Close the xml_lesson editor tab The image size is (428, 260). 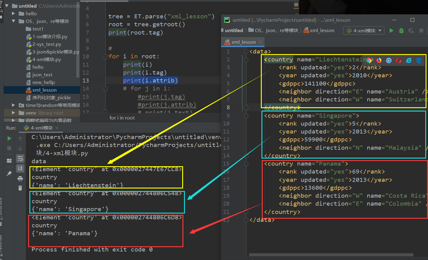coord(260,42)
